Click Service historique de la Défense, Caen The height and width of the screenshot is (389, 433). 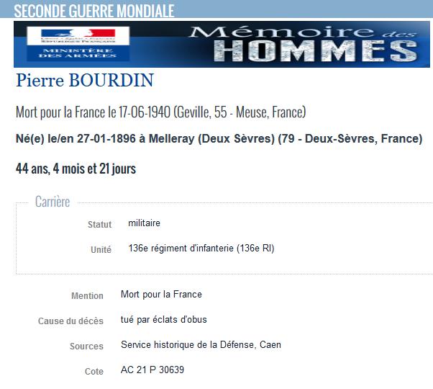pos(201,345)
